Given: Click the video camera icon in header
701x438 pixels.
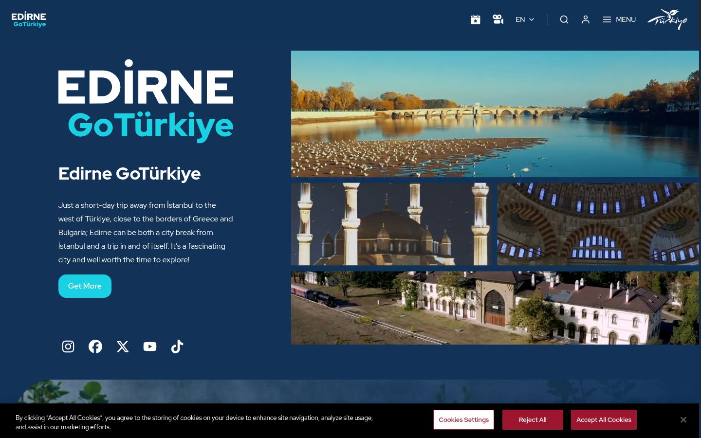Looking at the screenshot, I should [x=498, y=19].
